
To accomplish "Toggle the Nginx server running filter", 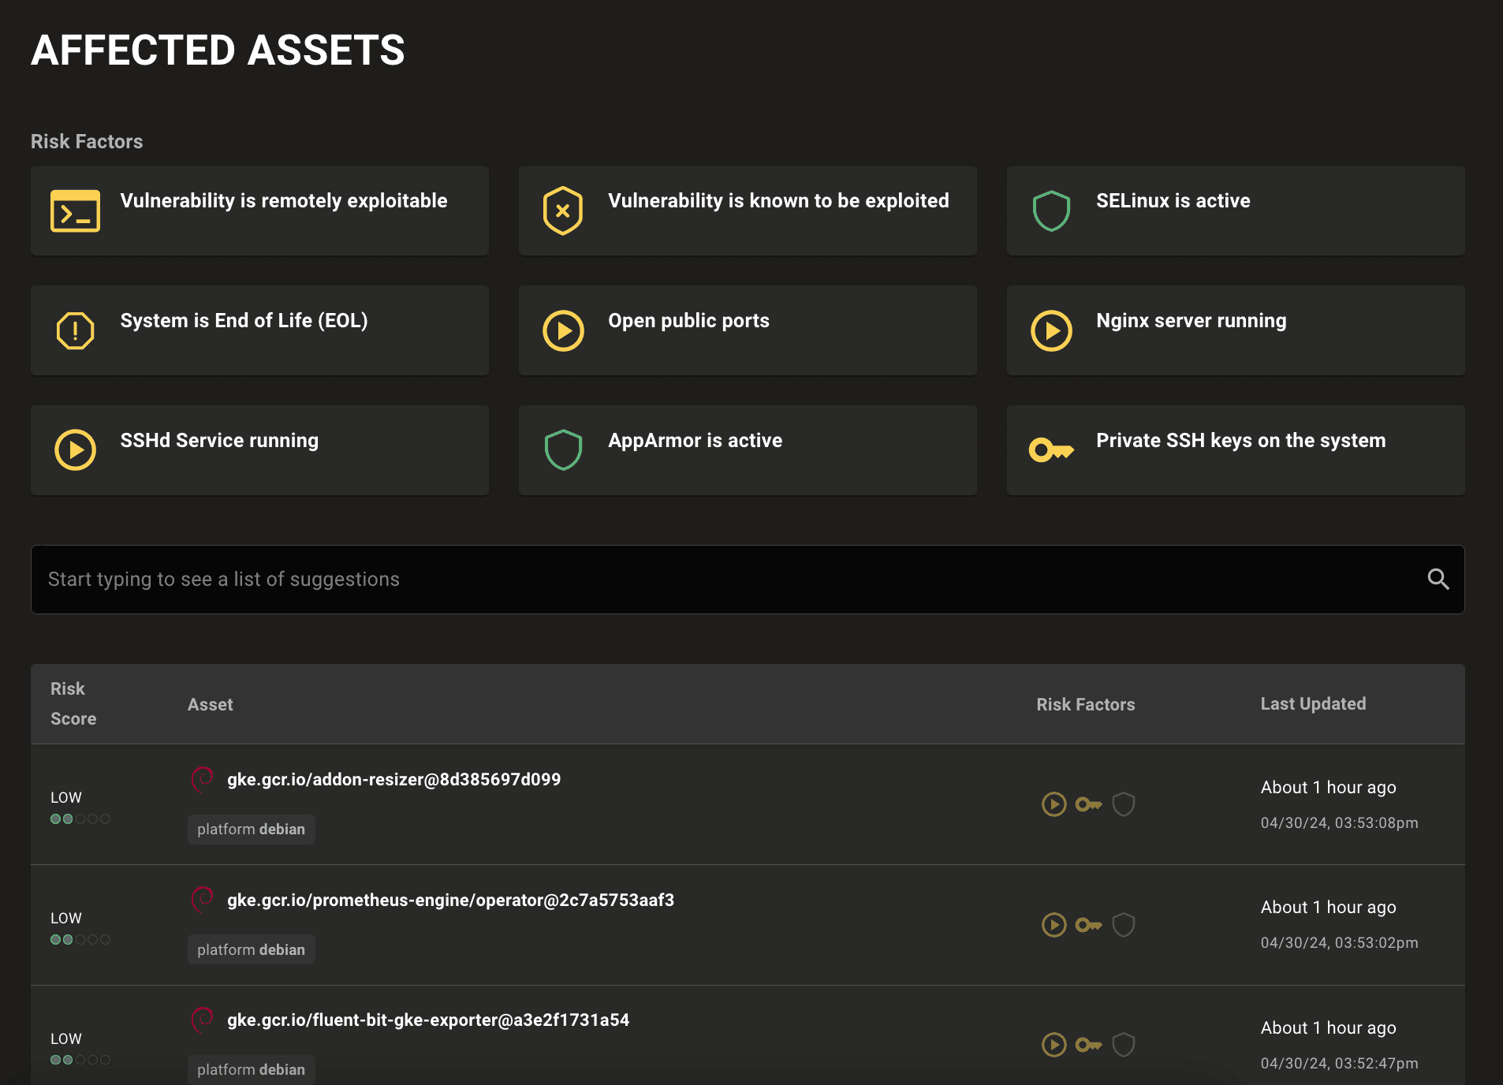I will pyautogui.click(x=1236, y=330).
